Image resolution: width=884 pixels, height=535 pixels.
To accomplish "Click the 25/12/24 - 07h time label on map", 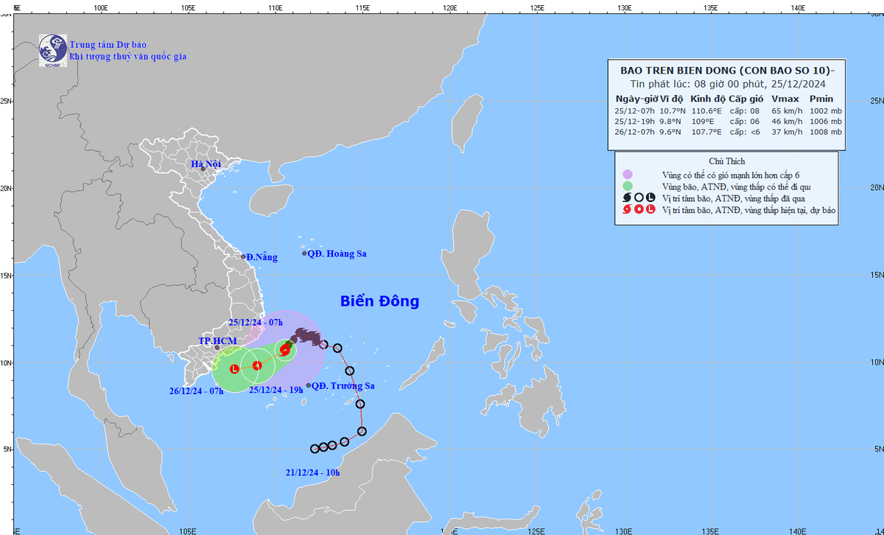I will pyautogui.click(x=256, y=323).
